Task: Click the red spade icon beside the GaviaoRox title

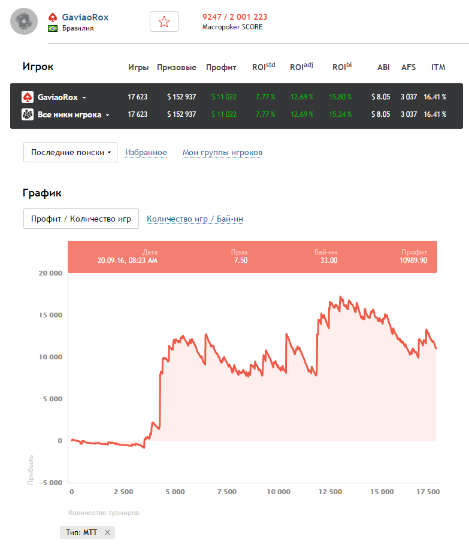Action: point(53,17)
